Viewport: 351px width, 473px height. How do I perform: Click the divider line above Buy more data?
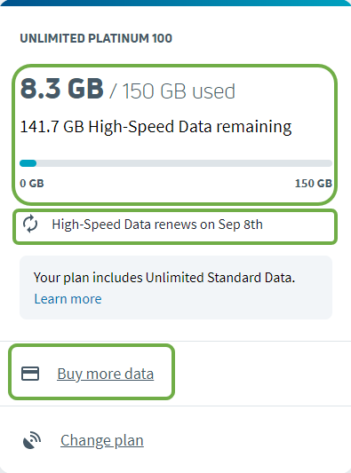(x=176, y=341)
